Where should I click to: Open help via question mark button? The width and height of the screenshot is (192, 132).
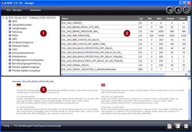(x=178, y=10)
